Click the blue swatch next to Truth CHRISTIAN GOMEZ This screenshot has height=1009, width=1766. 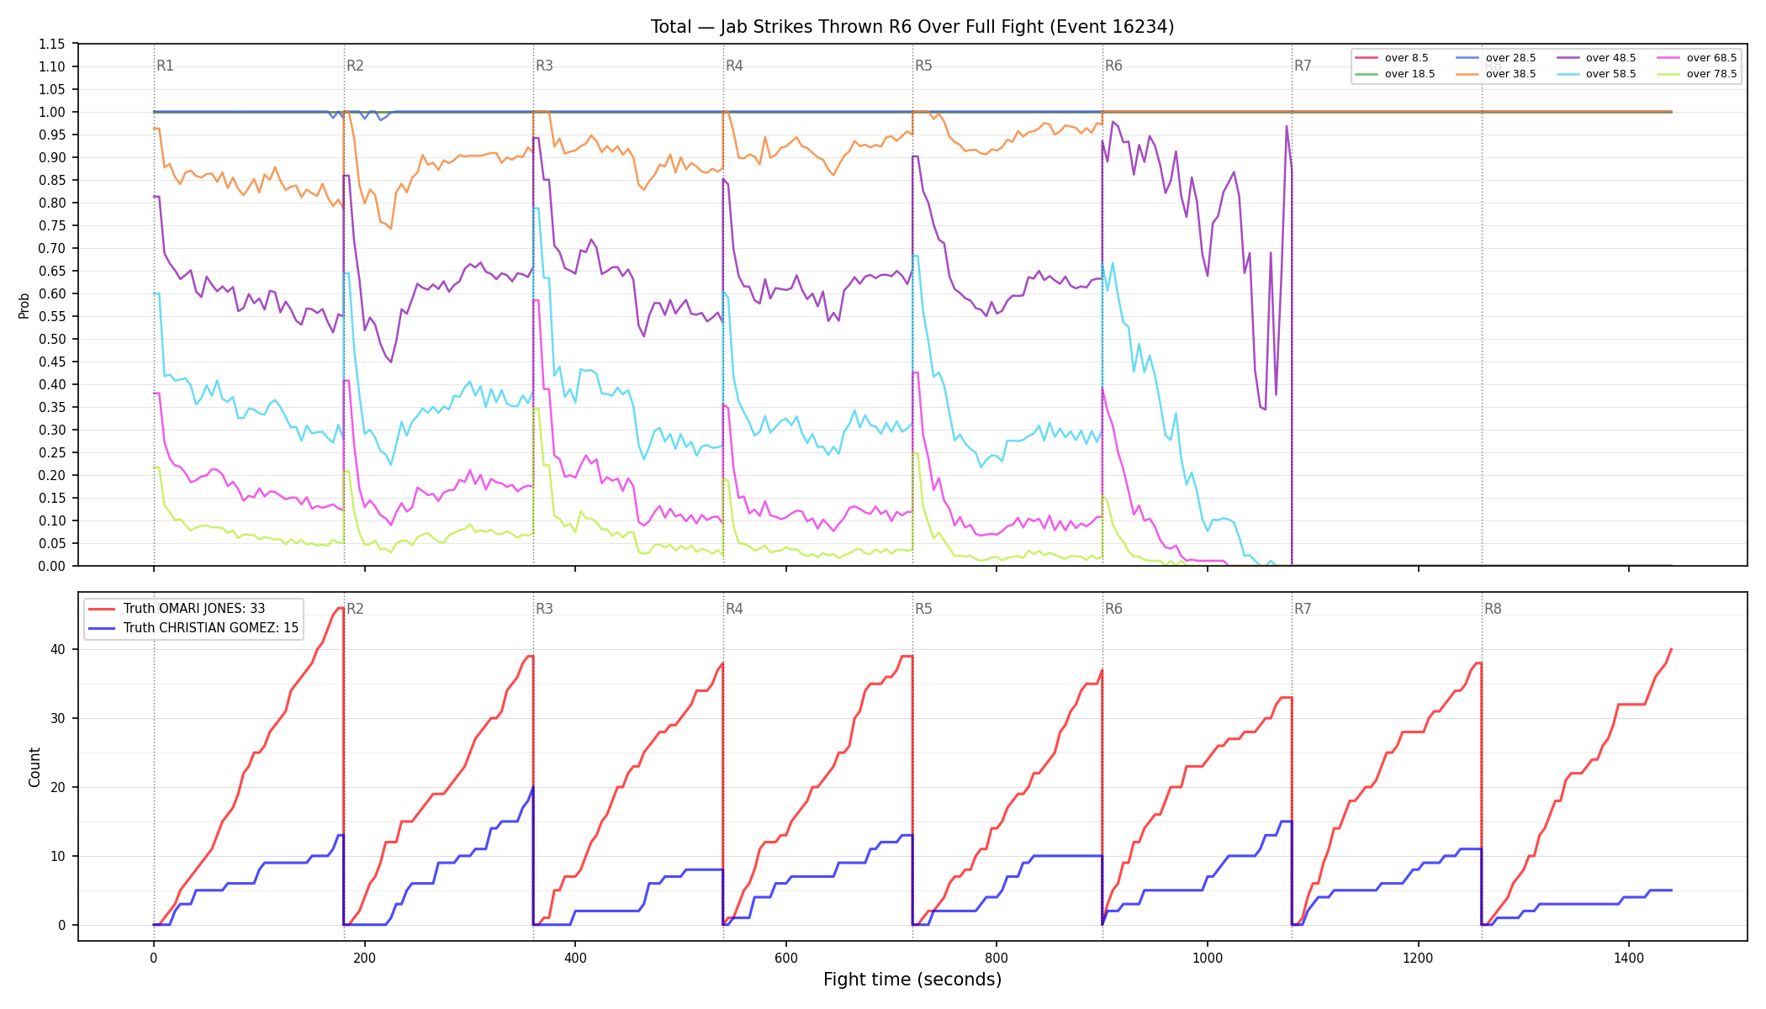pyautogui.click(x=102, y=628)
